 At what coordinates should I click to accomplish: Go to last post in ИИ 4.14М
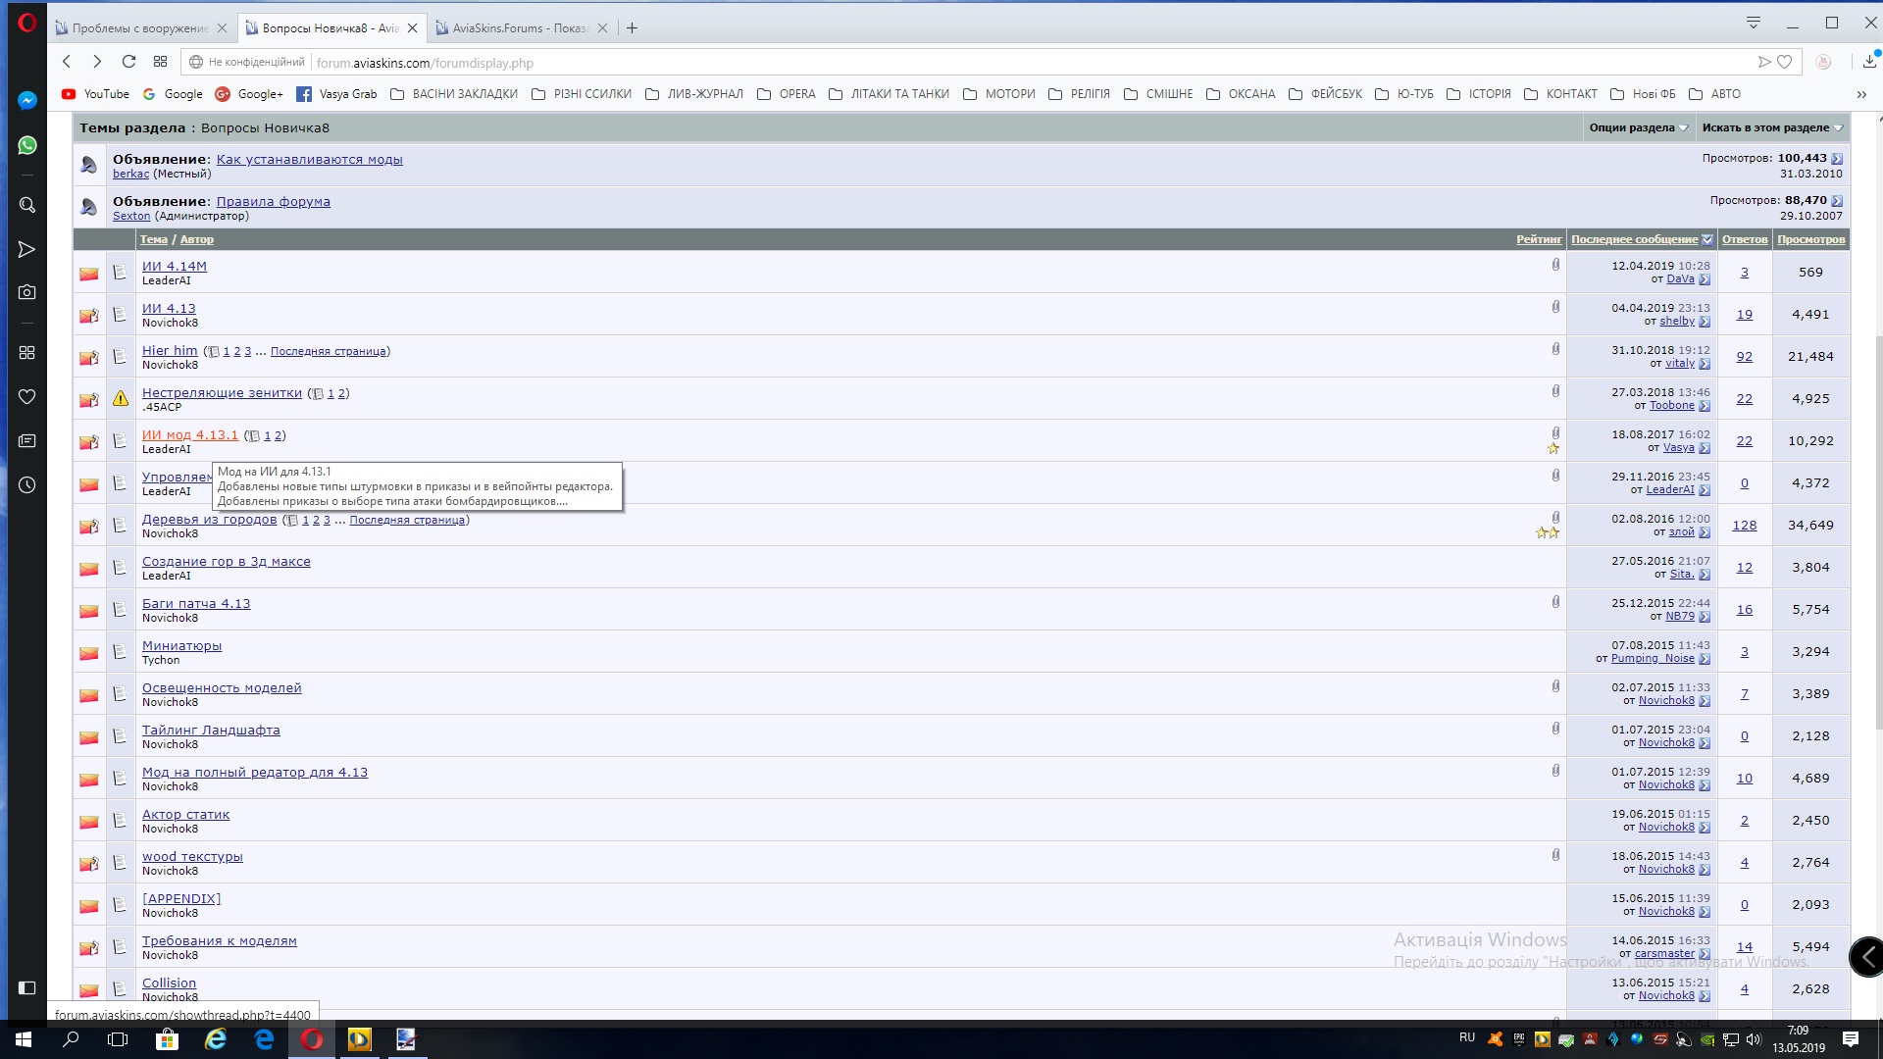[1705, 279]
